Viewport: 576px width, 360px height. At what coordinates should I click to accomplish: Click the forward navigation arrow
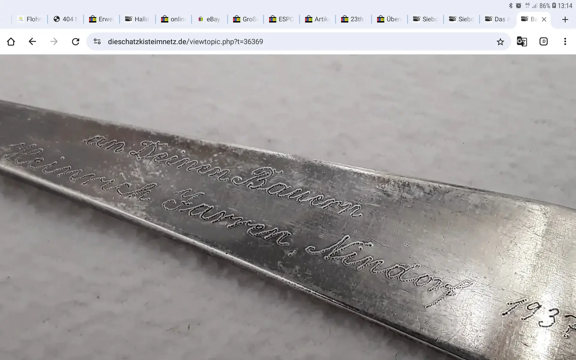[54, 41]
